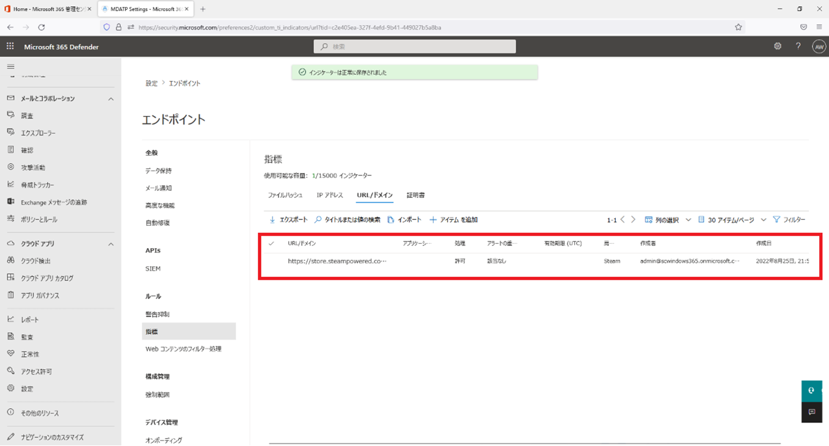Open the help question mark icon
Image resolution: width=829 pixels, height=446 pixels.
coord(798,46)
